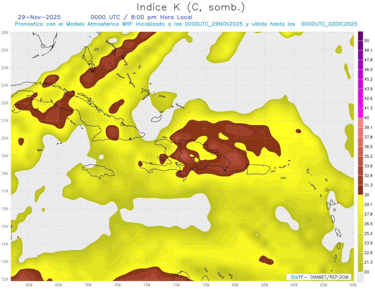
Task: Click the "46.5" color scale label
Action: click(x=368, y=70)
